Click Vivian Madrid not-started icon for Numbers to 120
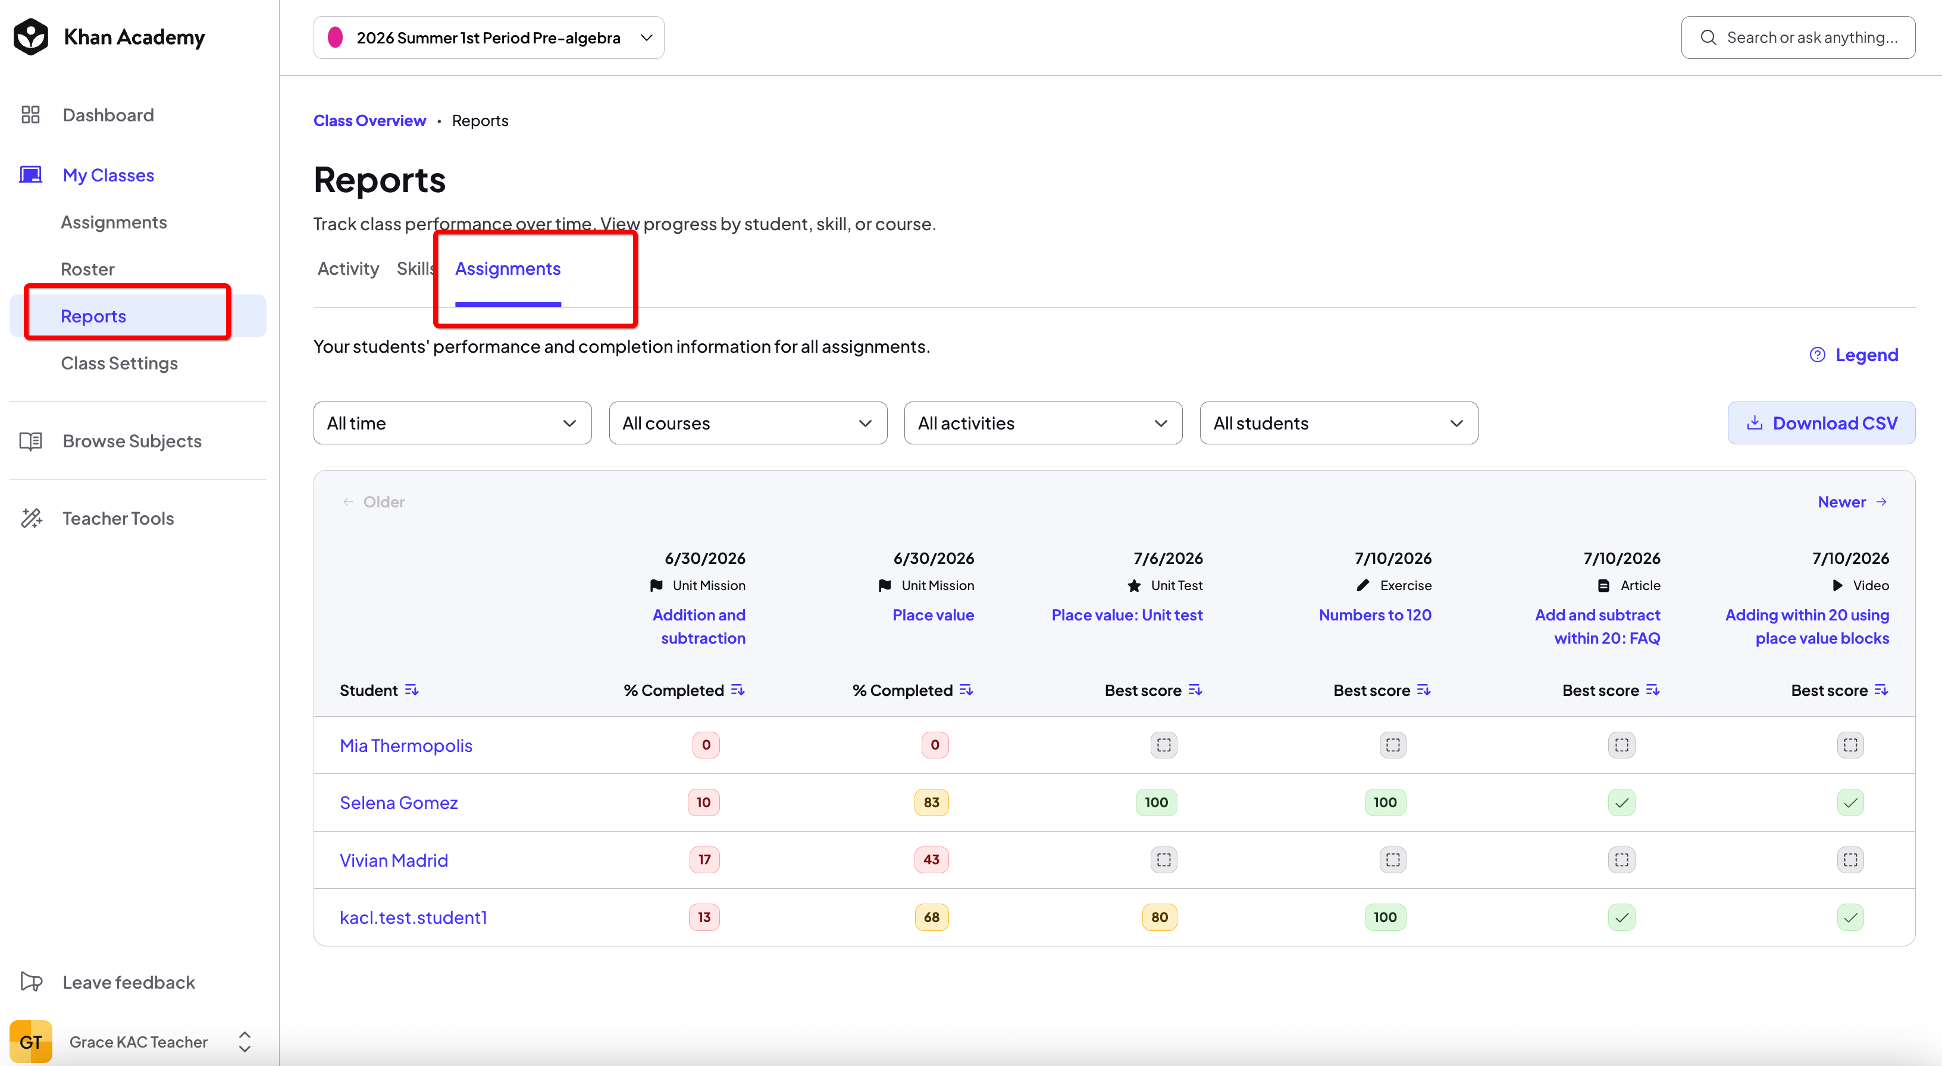This screenshot has width=1942, height=1066. [1393, 860]
